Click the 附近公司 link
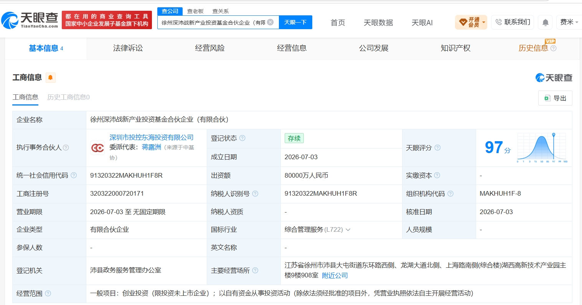 [x=335, y=275]
